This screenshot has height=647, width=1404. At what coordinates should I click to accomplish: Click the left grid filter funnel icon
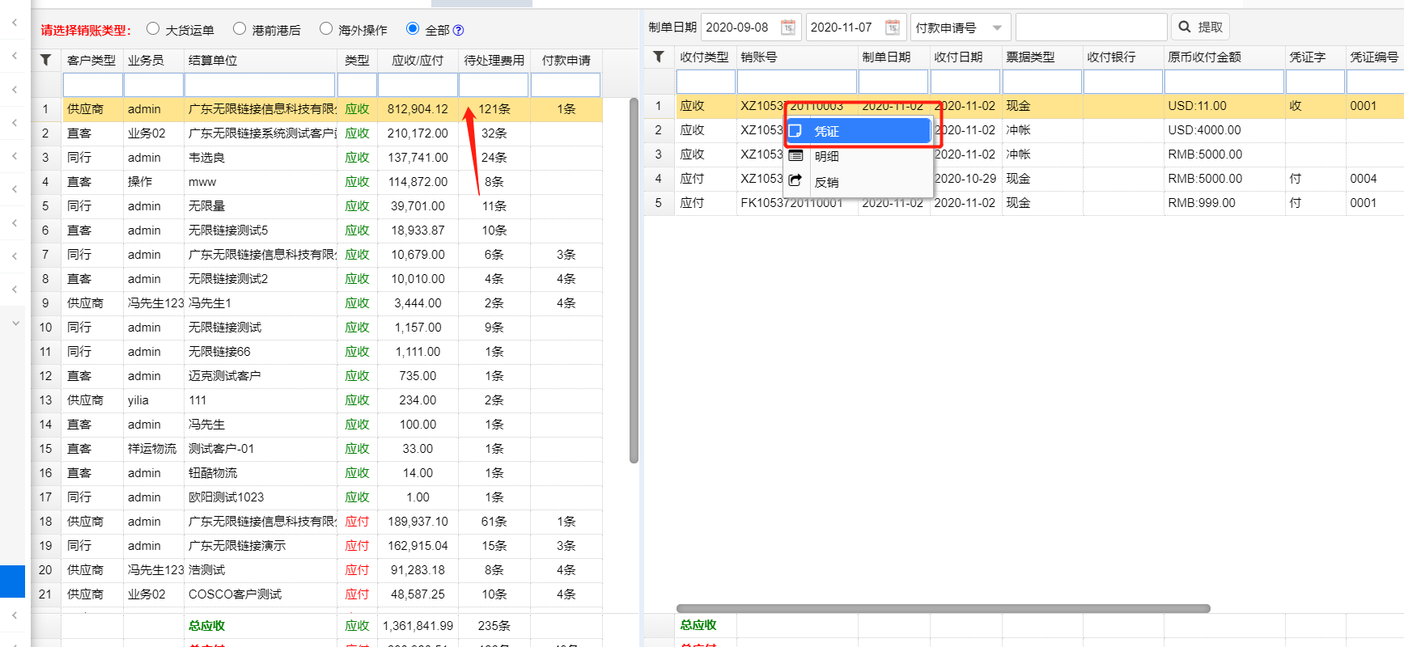(46, 60)
